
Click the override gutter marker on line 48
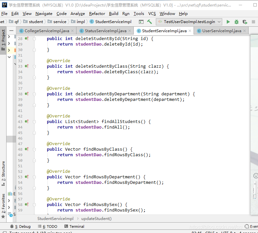(x=27, y=149)
